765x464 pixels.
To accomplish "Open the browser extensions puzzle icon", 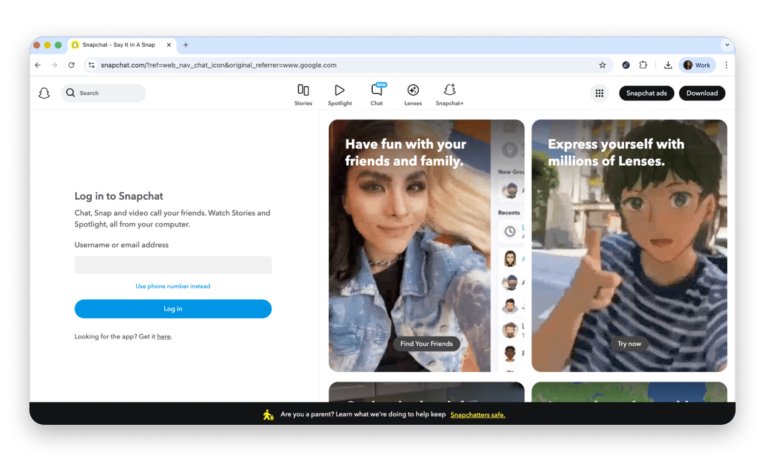I will point(643,65).
